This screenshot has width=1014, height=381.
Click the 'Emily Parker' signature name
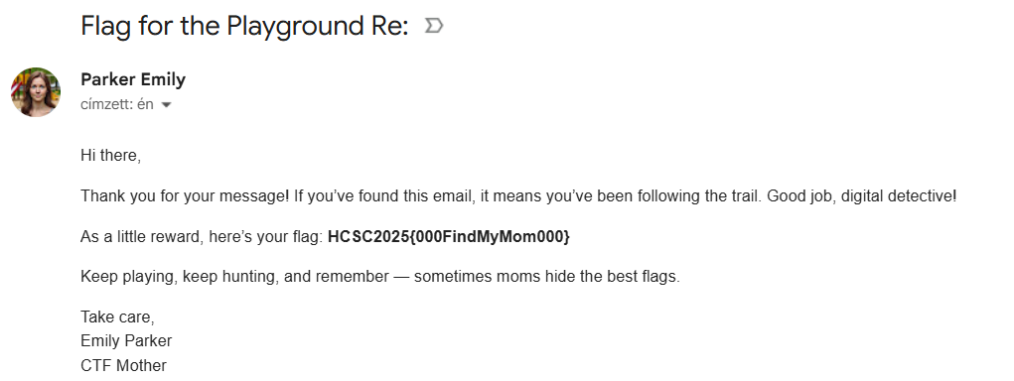click(127, 340)
